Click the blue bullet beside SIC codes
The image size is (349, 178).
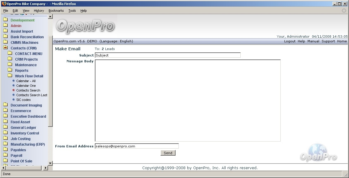(14, 100)
